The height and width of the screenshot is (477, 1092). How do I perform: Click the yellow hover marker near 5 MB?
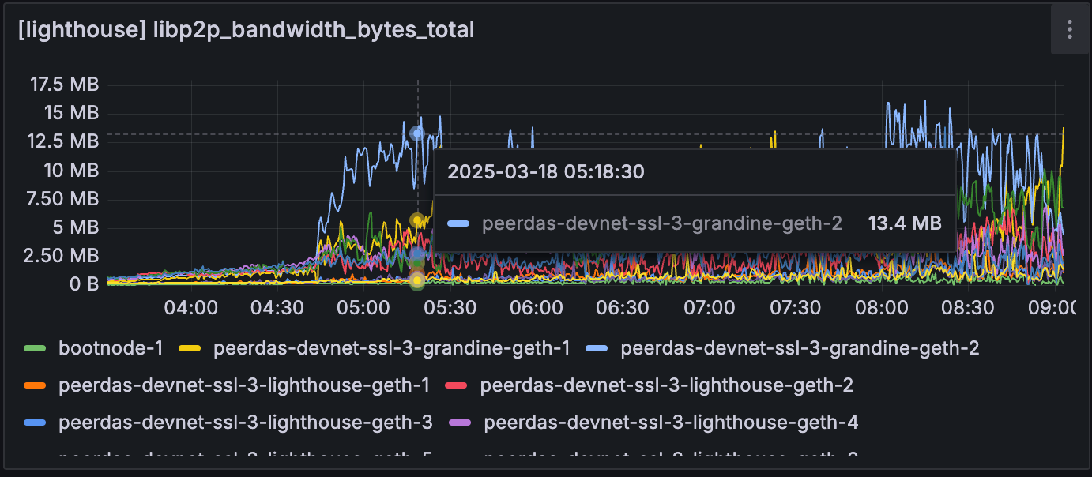point(417,220)
